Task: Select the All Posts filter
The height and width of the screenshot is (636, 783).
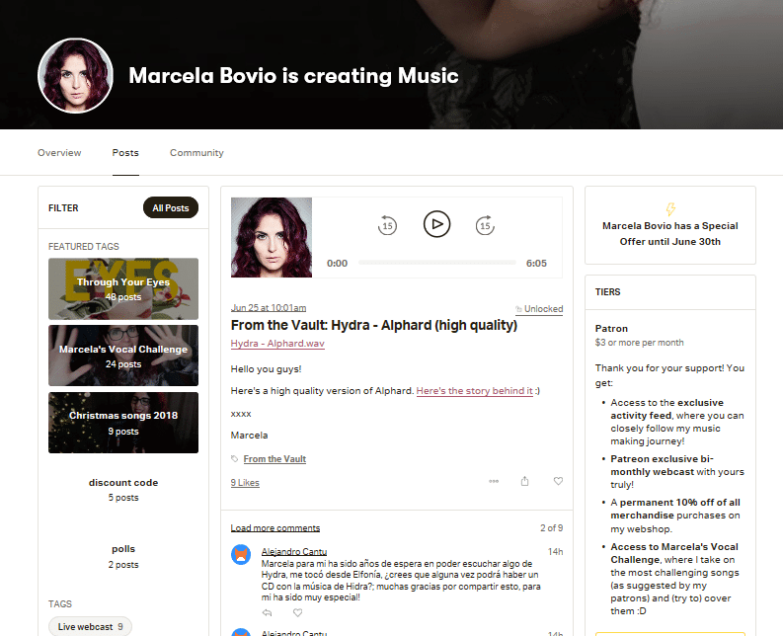Action: point(171,207)
